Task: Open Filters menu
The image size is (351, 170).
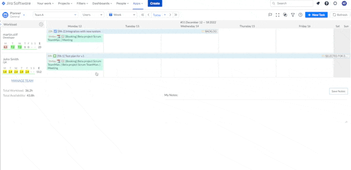Action: (x=82, y=4)
